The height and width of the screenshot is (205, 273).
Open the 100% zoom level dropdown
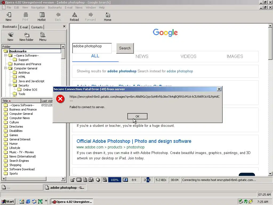coord(115,180)
